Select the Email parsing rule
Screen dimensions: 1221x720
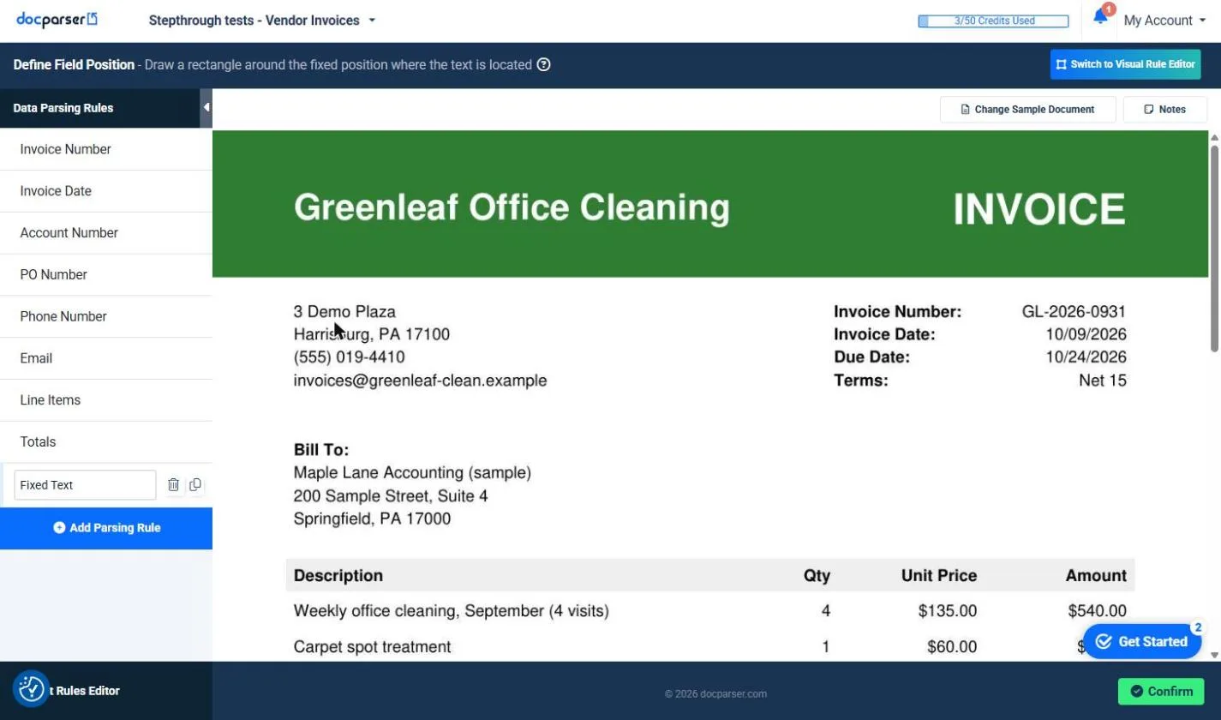point(106,358)
